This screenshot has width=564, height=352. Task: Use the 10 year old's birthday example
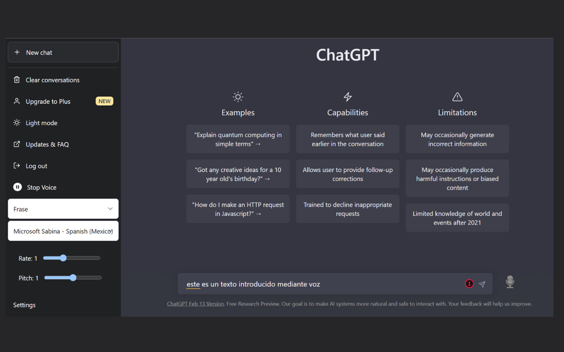point(238,174)
